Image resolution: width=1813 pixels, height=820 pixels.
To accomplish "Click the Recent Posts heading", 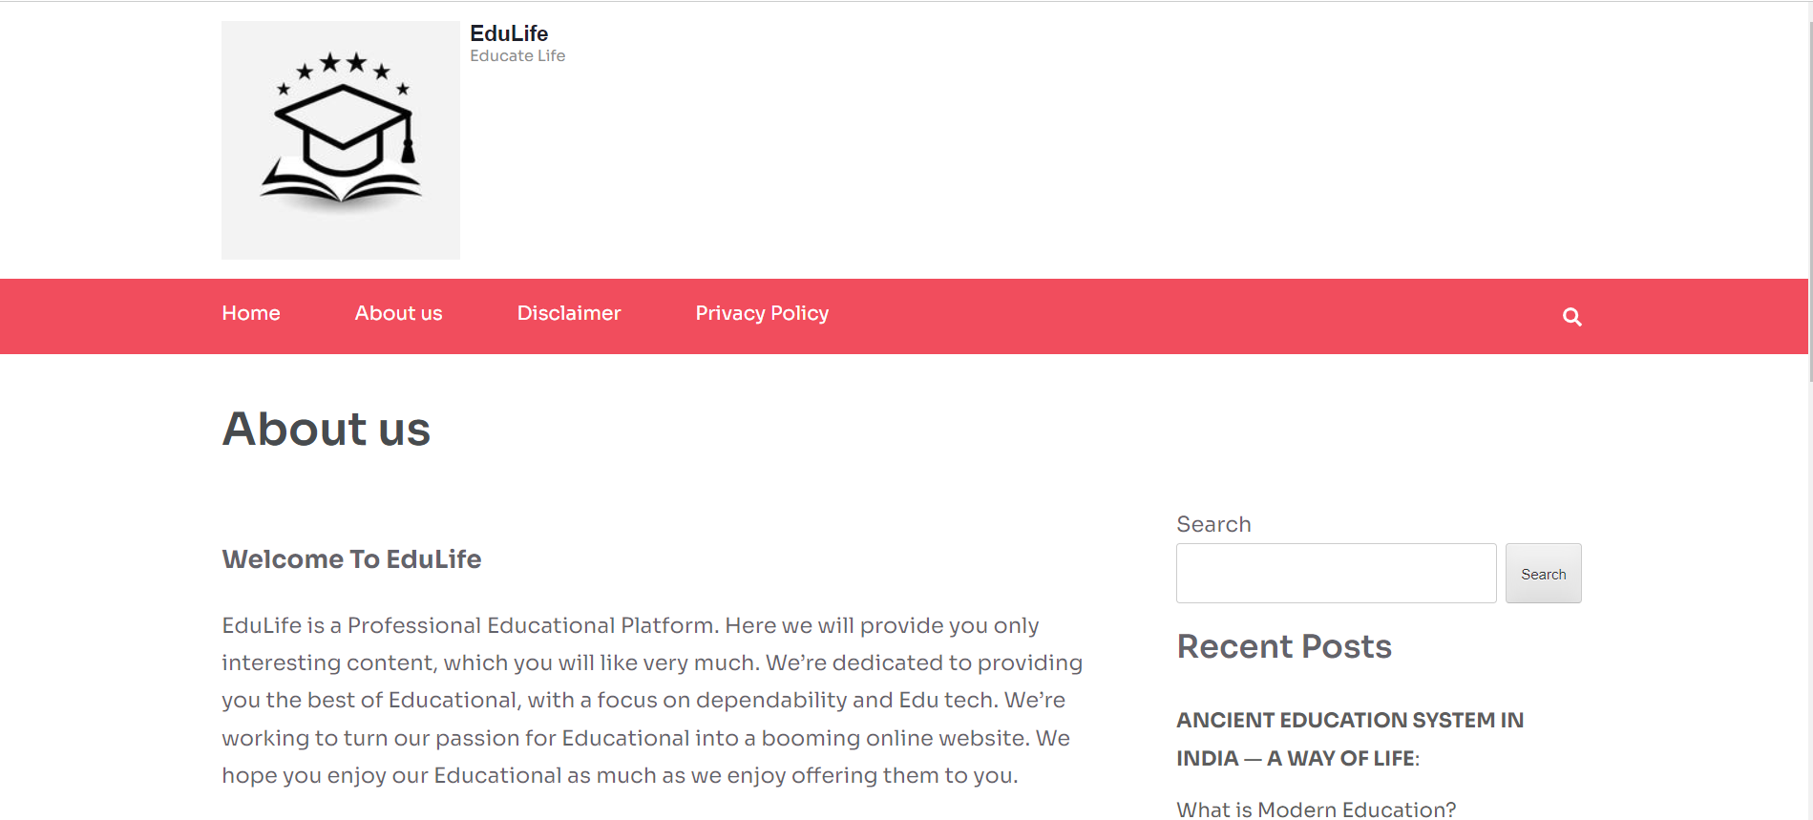I will (1283, 646).
